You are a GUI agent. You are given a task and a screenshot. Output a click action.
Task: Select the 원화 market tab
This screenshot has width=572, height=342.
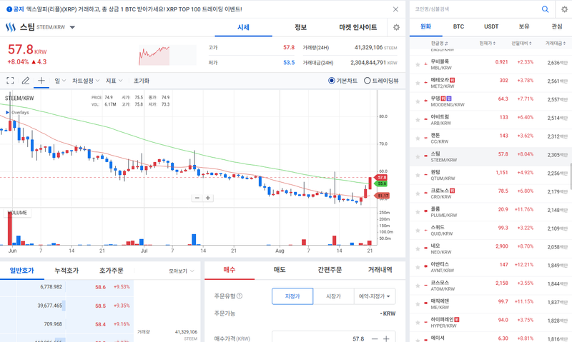(425, 26)
